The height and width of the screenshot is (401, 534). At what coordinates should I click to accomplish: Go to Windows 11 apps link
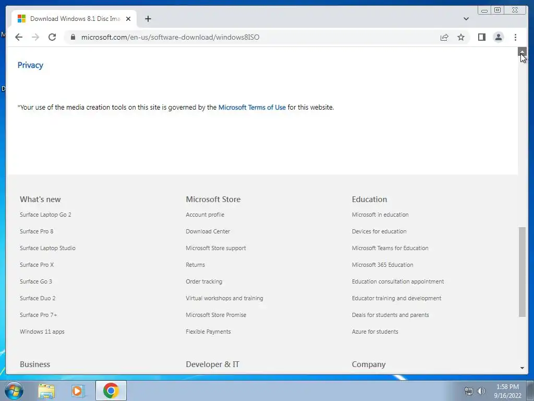[x=42, y=332]
